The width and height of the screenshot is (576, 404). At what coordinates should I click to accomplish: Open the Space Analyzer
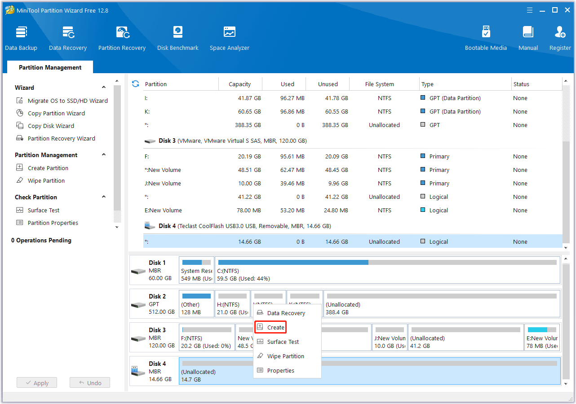click(x=230, y=39)
